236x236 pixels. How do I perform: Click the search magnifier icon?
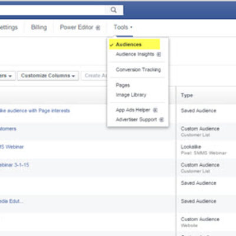tap(113, 10)
